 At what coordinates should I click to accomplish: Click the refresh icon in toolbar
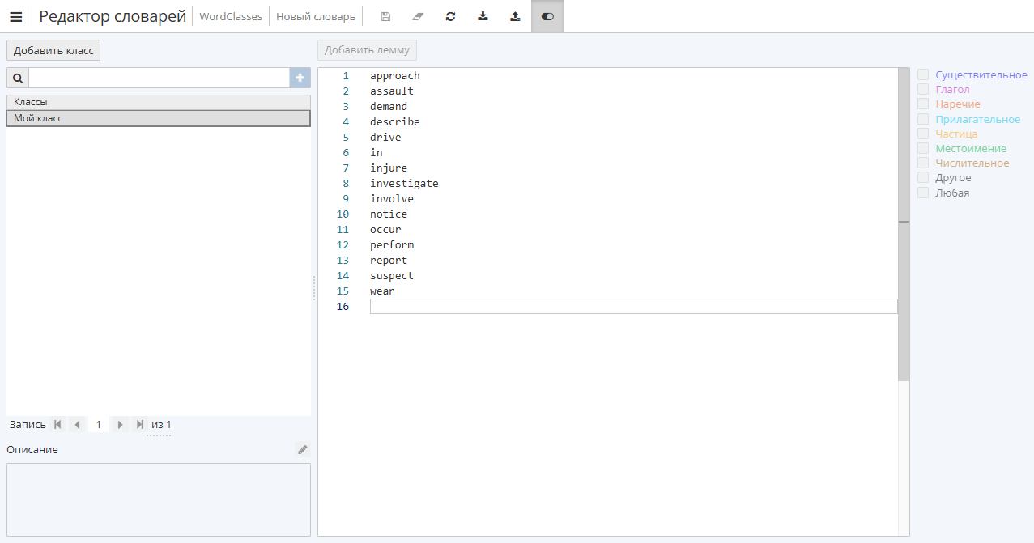450,16
